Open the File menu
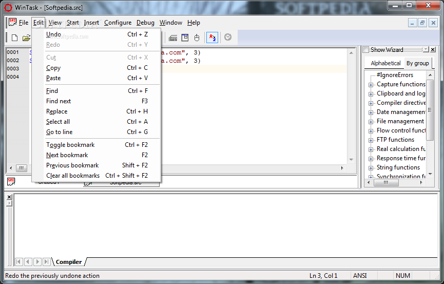444x284 pixels. 24,23
